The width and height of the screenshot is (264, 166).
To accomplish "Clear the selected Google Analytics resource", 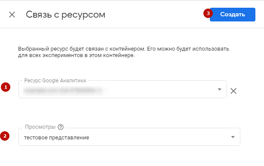I will pos(233,91).
